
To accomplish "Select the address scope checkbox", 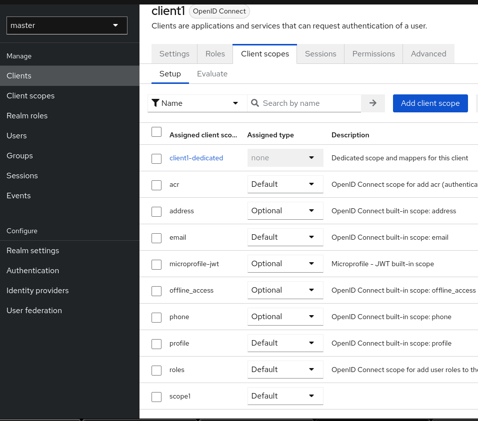I will tap(156, 212).
